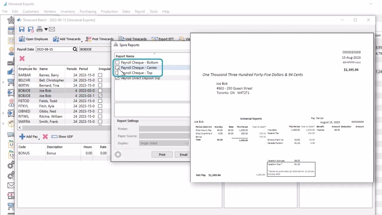Click the upper gear icon in left sidebar
The width and height of the screenshot is (382, 215).
click(11, 165)
